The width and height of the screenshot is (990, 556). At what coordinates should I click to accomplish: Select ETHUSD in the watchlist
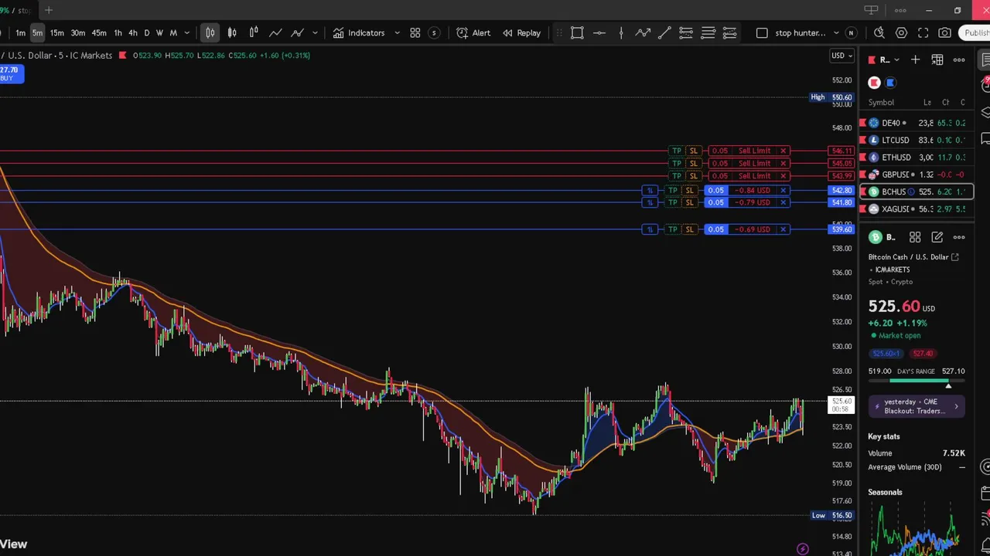point(917,158)
